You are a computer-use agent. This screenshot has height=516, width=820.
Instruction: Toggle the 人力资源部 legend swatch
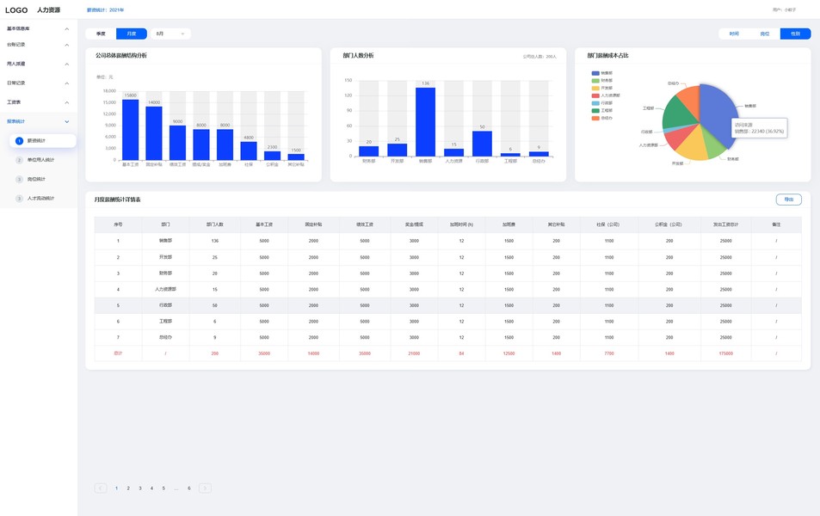coord(595,95)
